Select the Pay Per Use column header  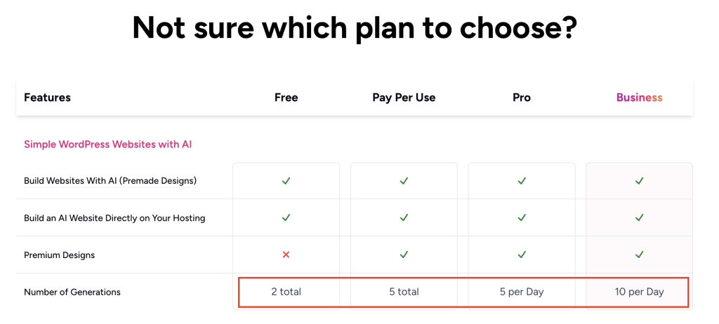(404, 97)
